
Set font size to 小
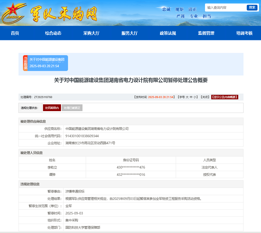[194, 97]
